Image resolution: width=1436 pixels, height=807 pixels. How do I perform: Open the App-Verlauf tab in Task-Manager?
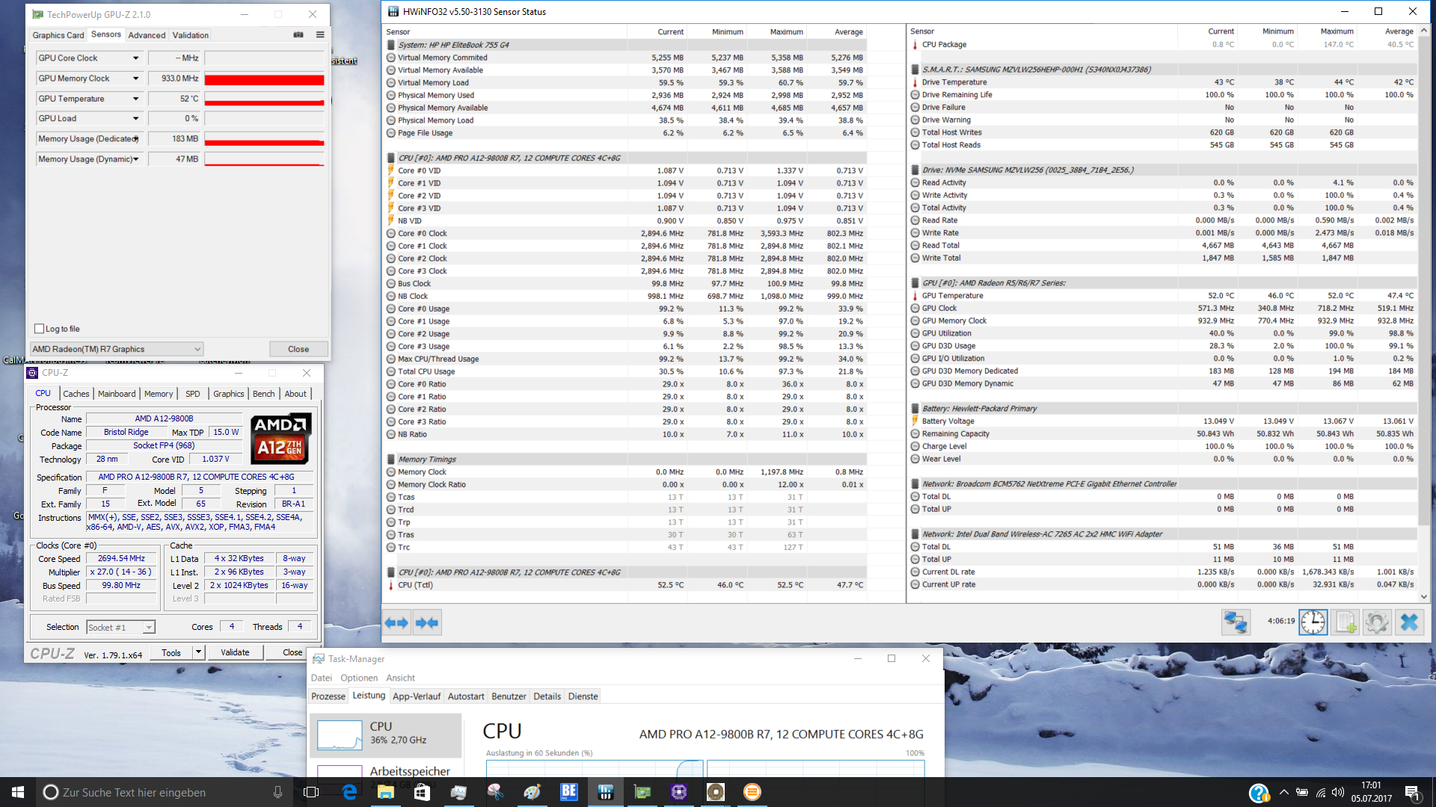[x=416, y=696]
